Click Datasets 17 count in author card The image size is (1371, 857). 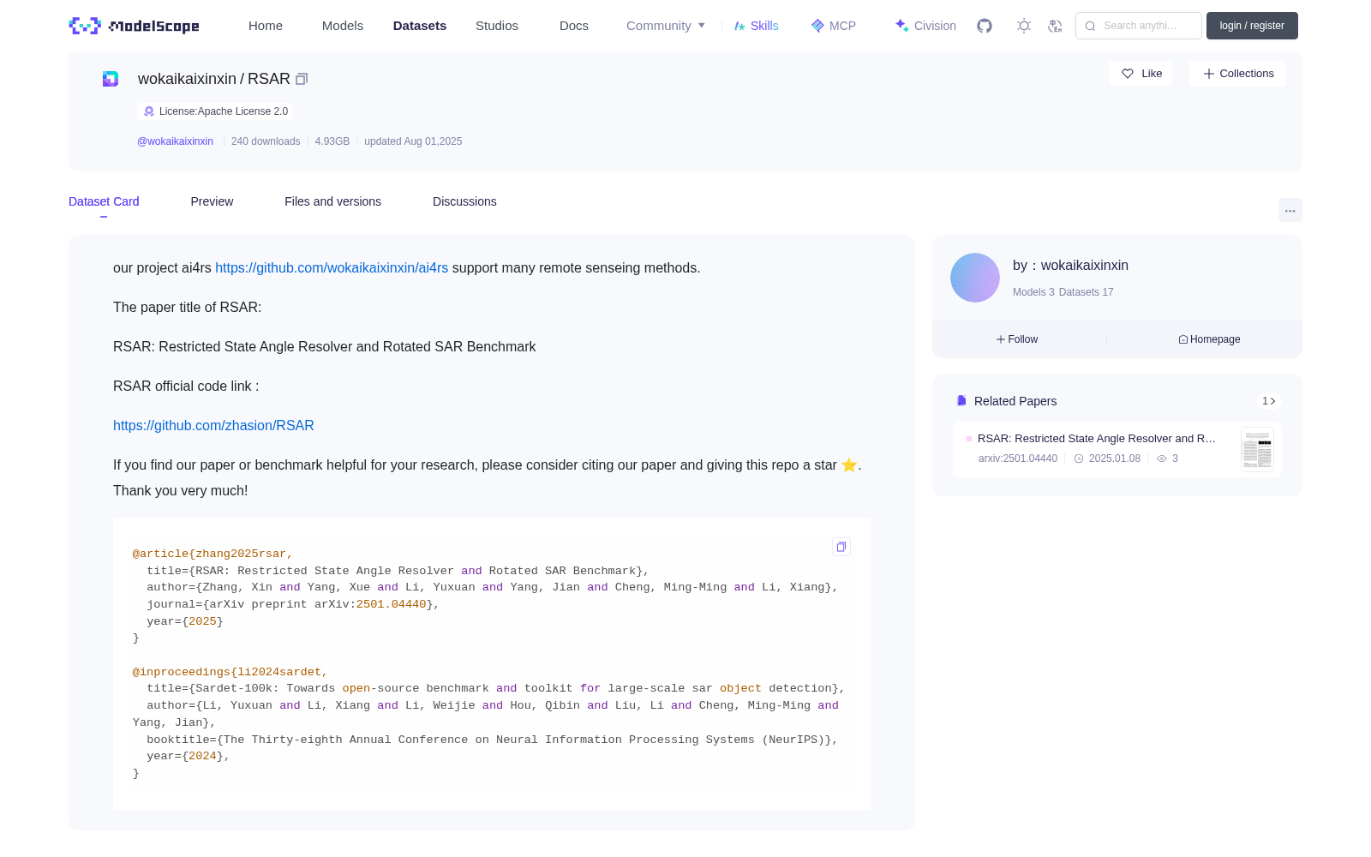1087,292
